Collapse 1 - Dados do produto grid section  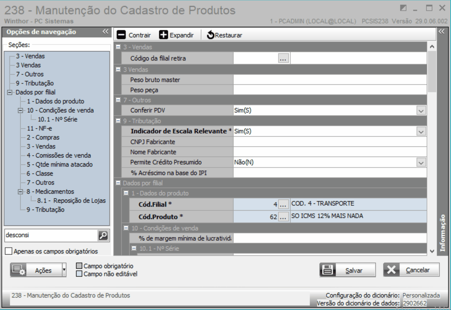pos(126,193)
